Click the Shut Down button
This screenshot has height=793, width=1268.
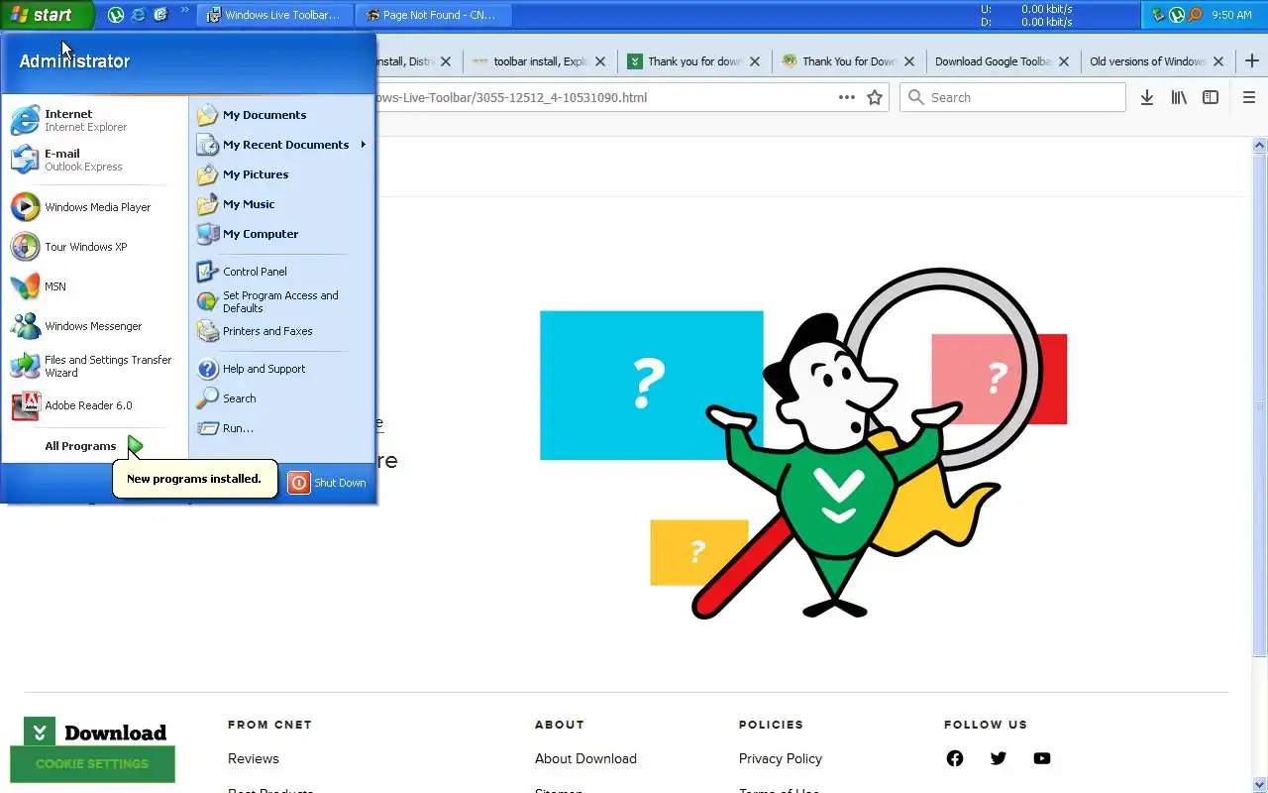tap(327, 483)
